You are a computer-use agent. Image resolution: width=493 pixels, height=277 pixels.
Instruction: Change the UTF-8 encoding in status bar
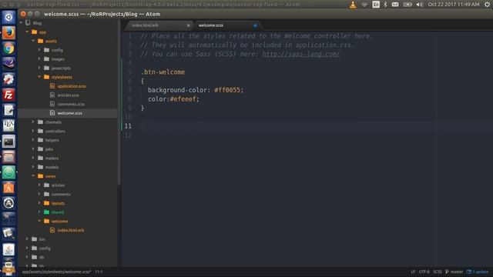[x=424, y=272]
